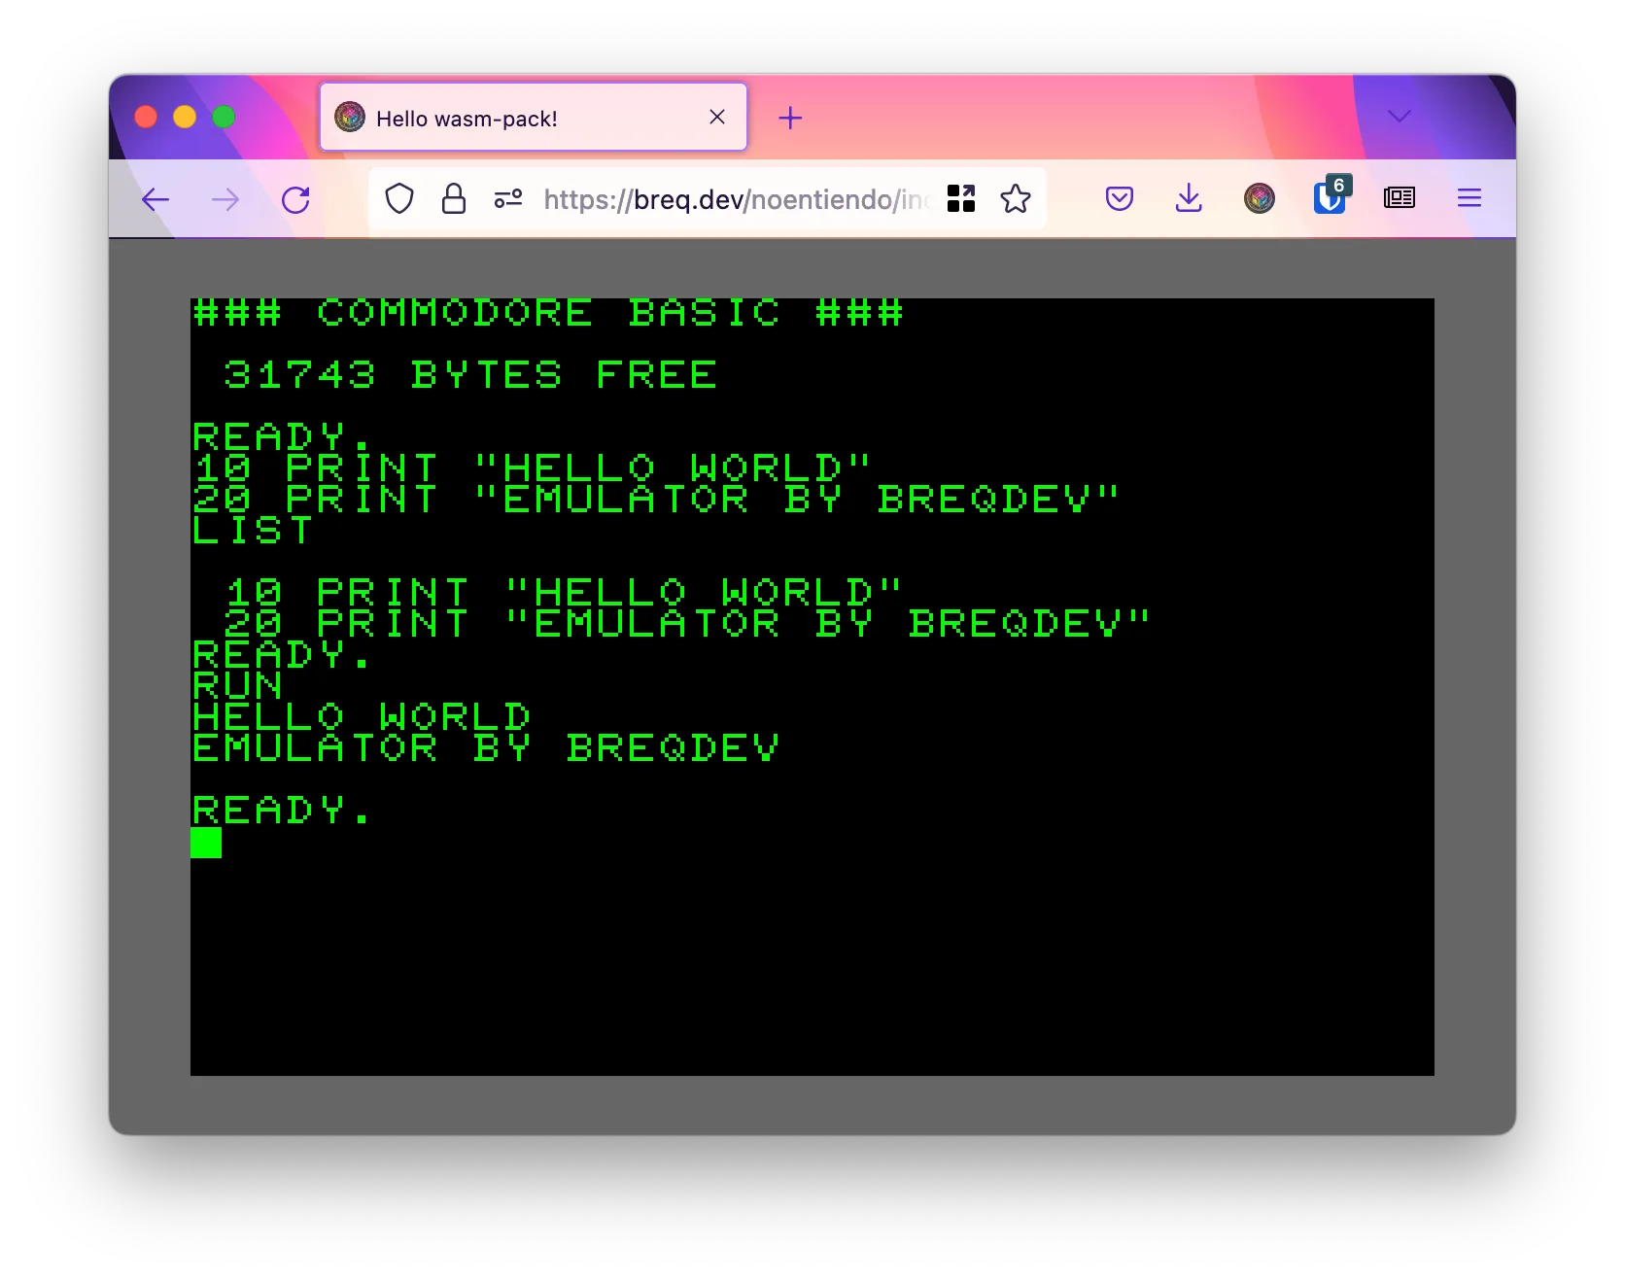The width and height of the screenshot is (1625, 1279).
Task: Open Bitwarden extension with badge 6
Action: (1331, 195)
